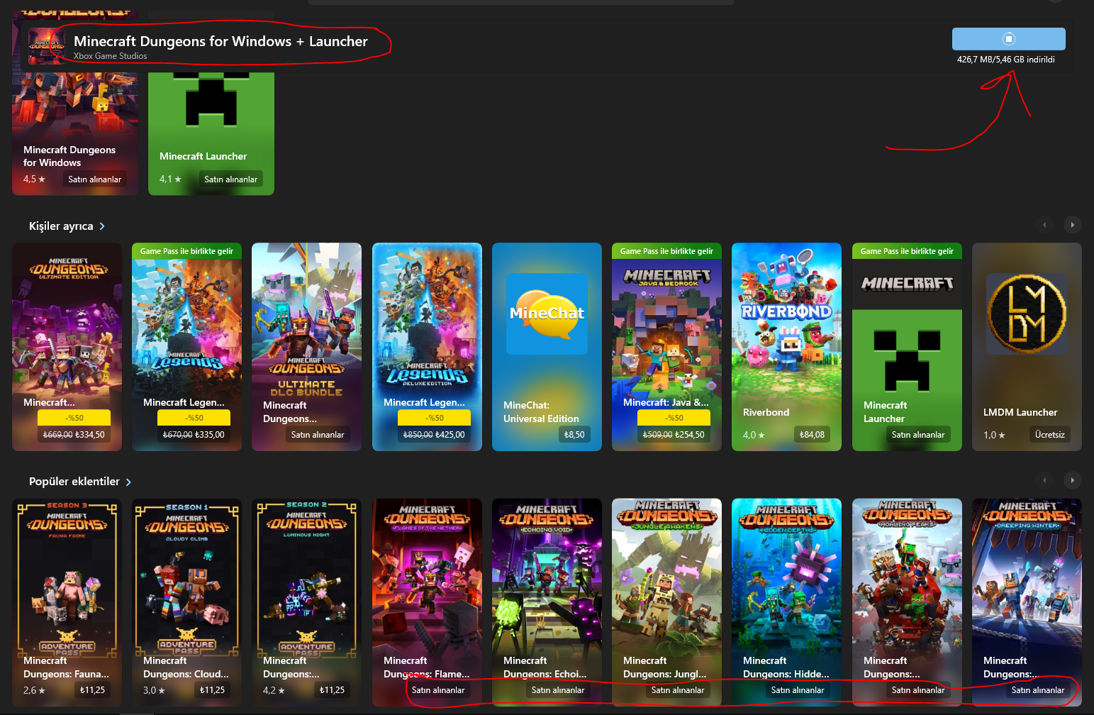This screenshot has height=715, width=1094.
Task: Open the Howling Peaks DLC card
Action: pos(907,602)
